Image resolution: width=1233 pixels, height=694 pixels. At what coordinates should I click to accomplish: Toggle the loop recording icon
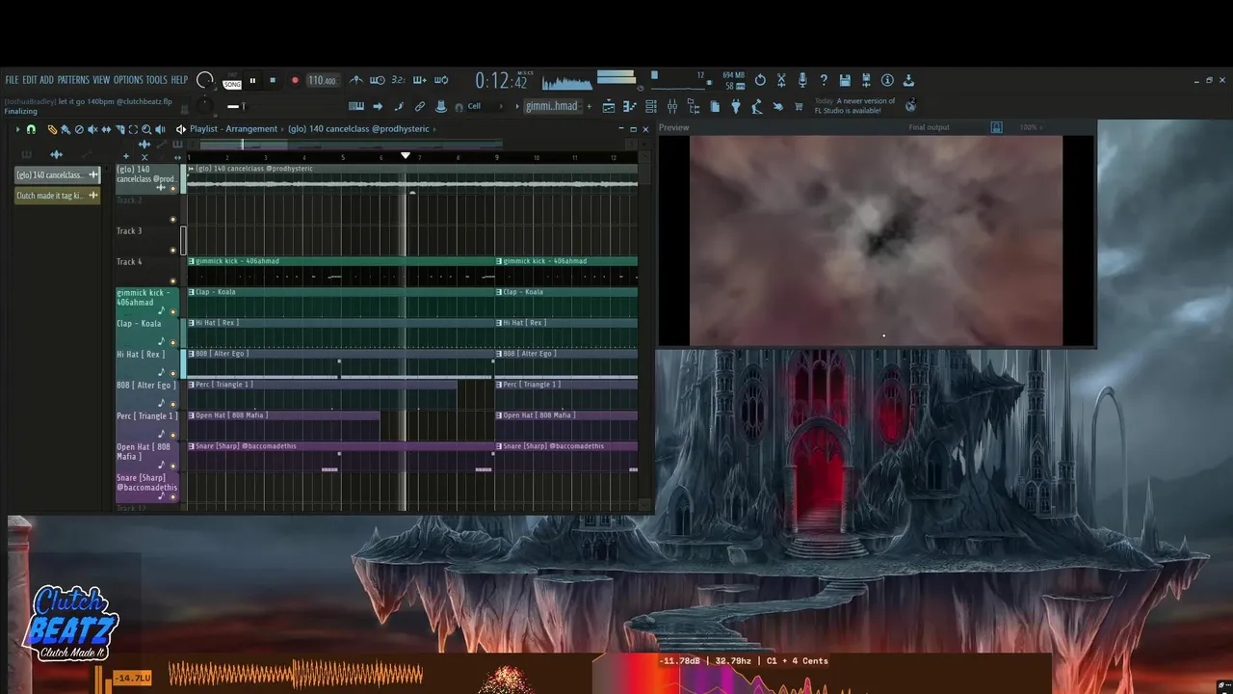(x=441, y=80)
